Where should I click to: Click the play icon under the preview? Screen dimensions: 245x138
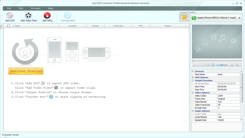click(x=195, y=65)
